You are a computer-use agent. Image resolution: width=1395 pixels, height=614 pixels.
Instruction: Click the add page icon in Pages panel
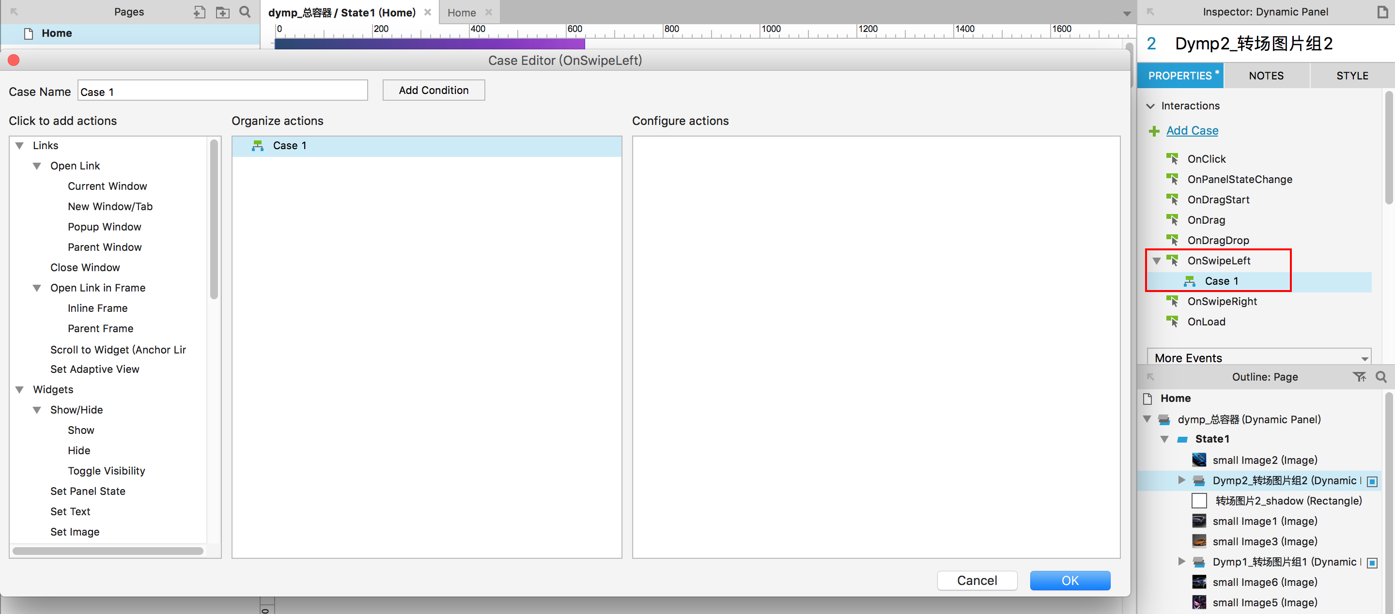coord(199,12)
